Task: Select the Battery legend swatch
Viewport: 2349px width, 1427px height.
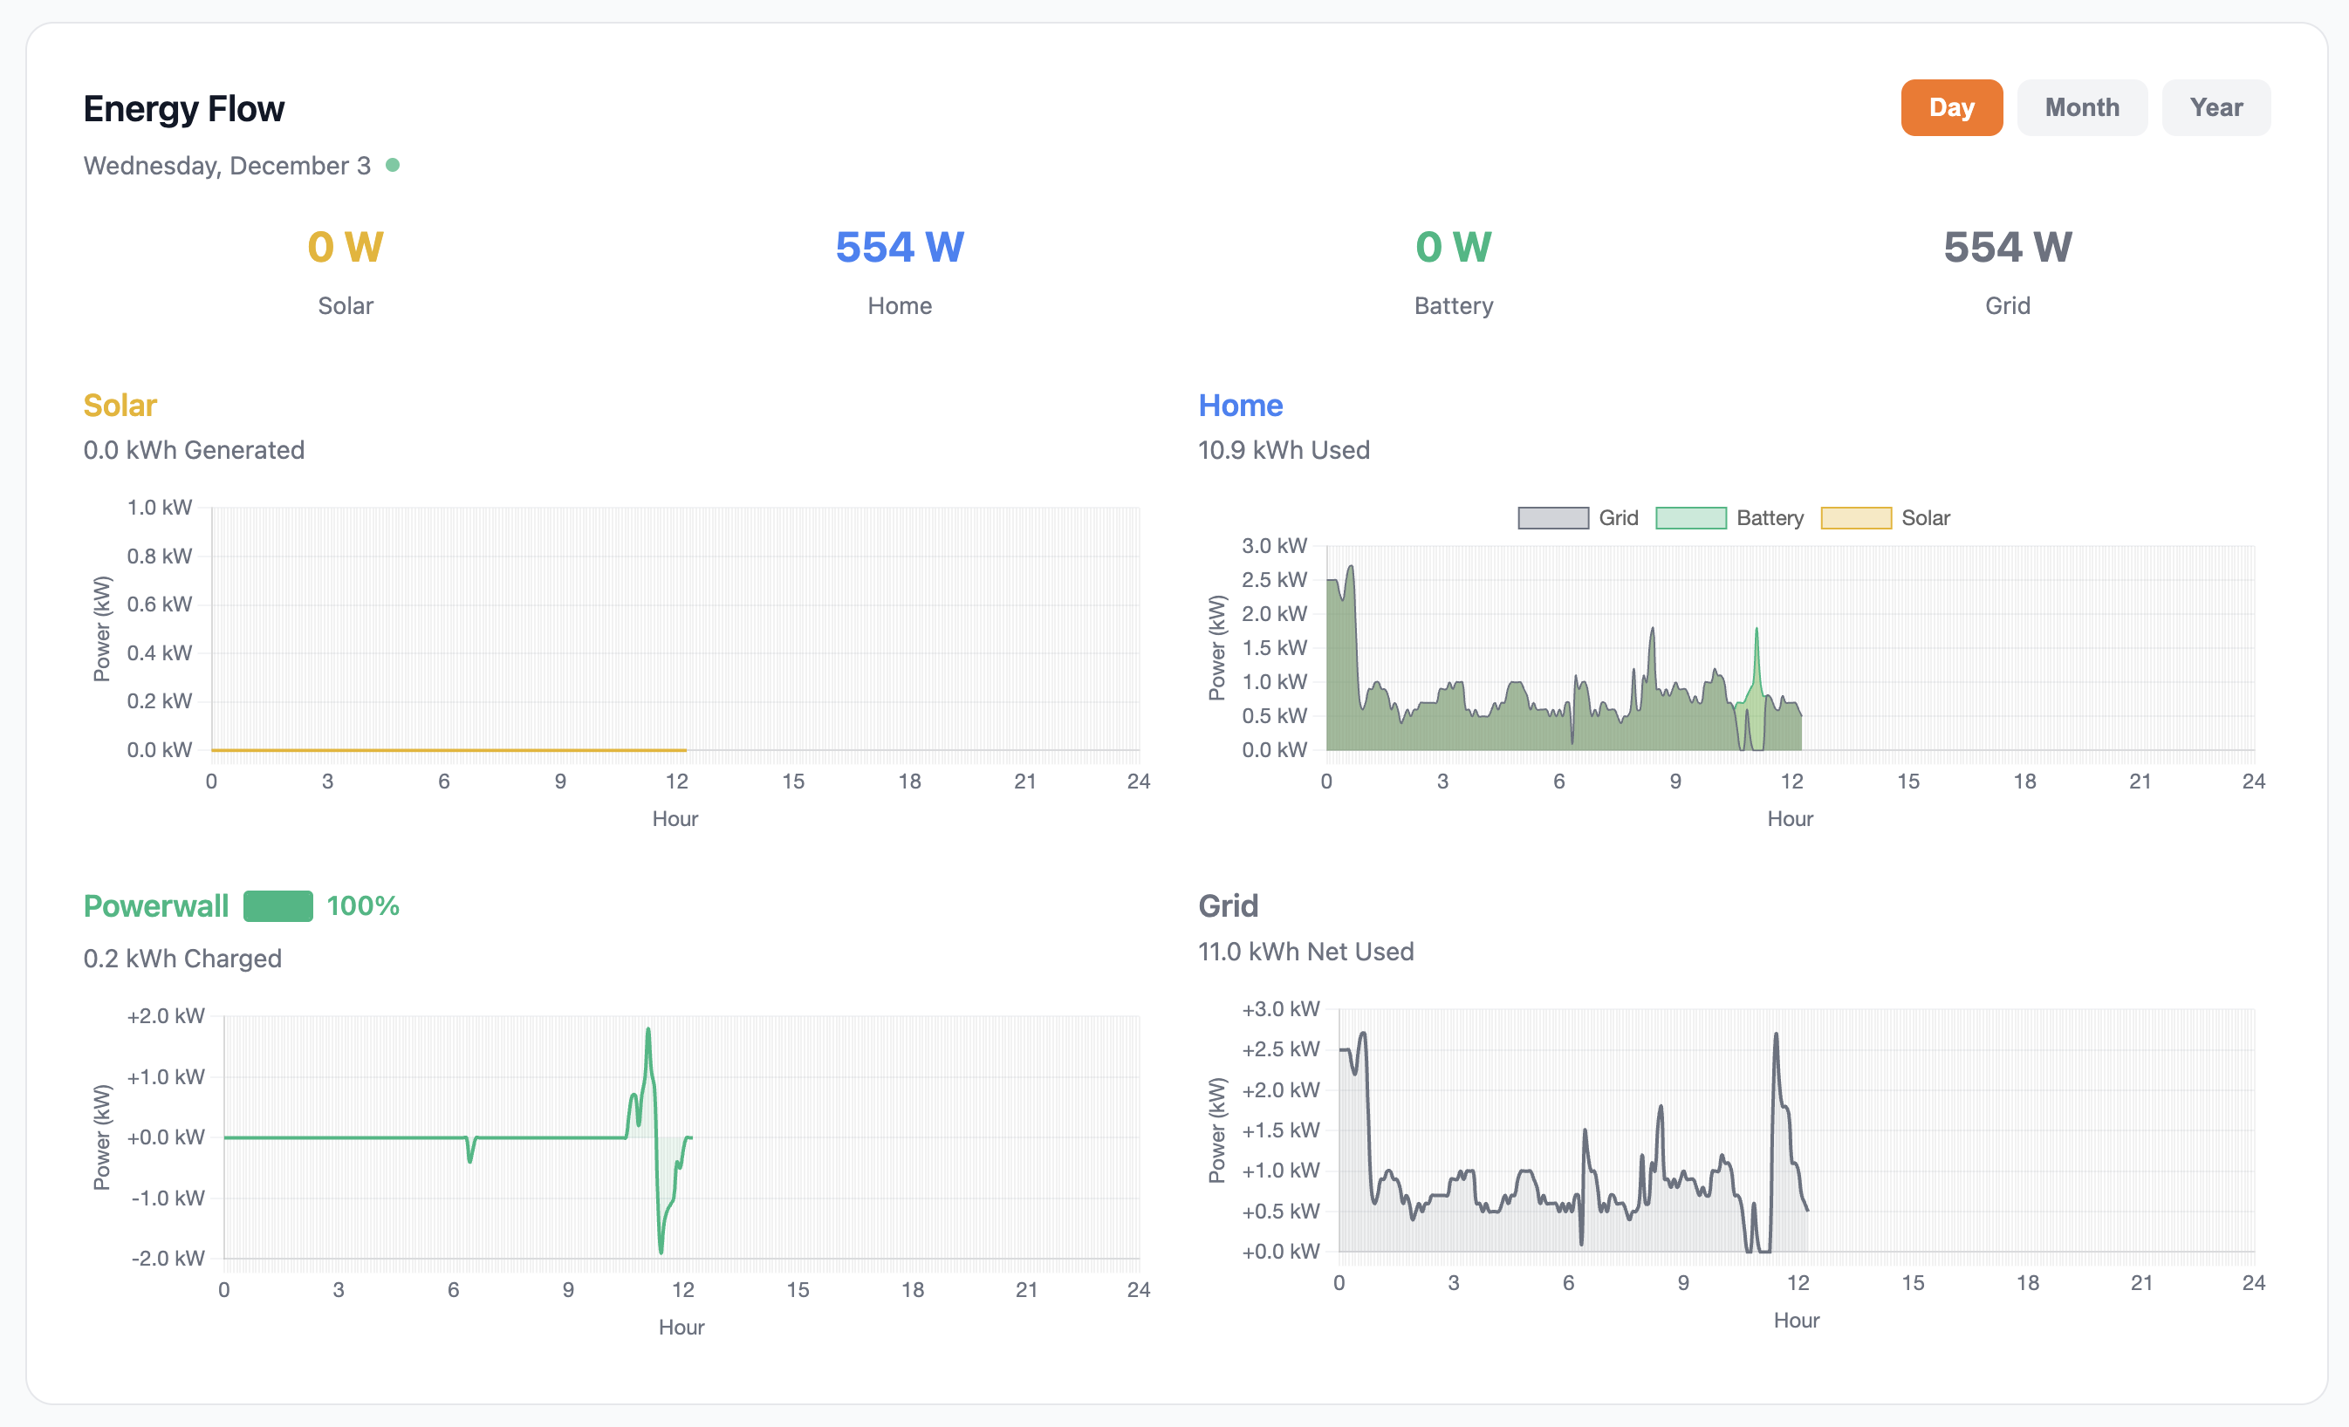Action: (1691, 516)
